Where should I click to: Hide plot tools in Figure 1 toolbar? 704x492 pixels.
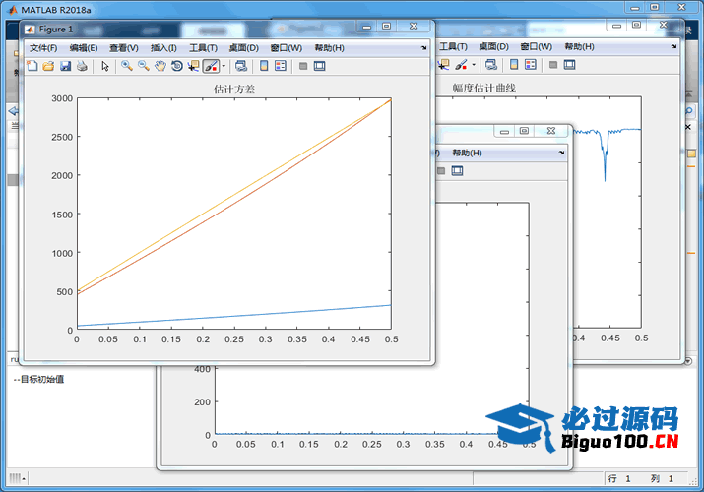coord(303,66)
